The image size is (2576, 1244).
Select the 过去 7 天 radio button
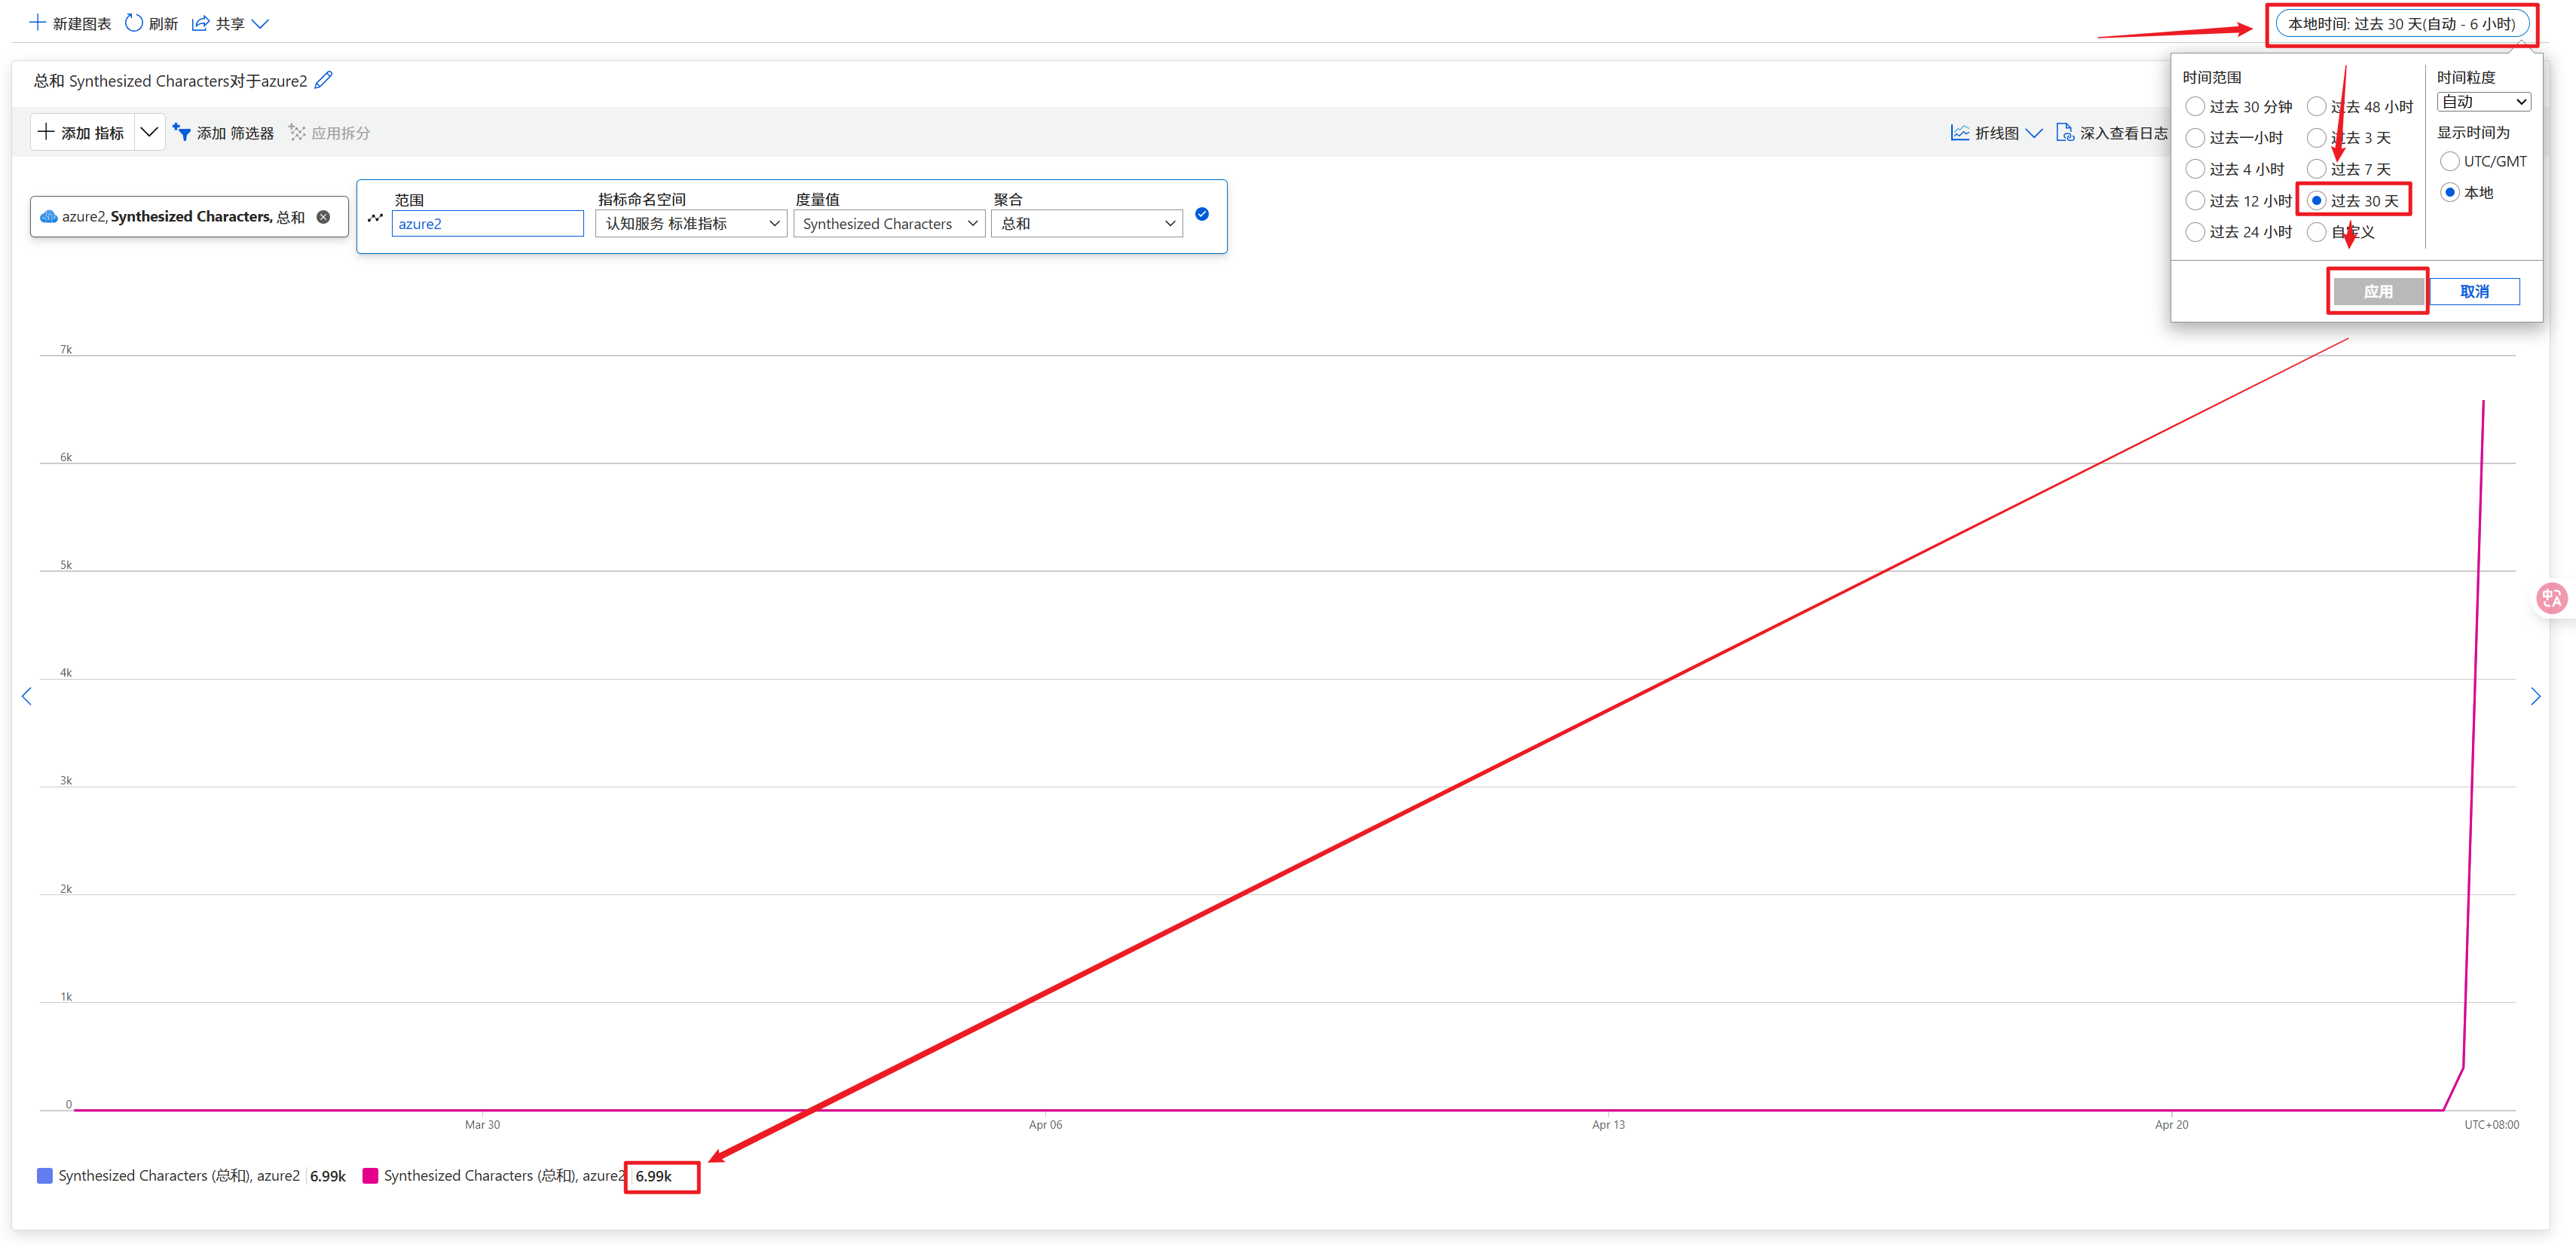(2316, 169)
